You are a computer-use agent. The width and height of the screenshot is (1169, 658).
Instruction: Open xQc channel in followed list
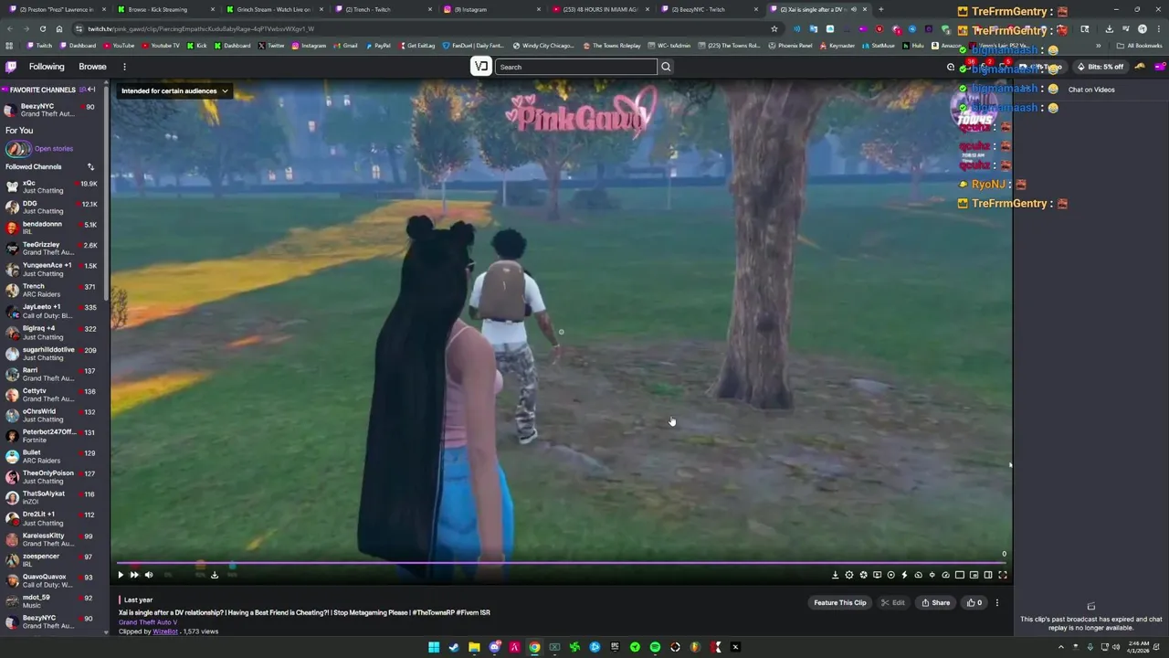pyautogui.click(x=52, y=186)
